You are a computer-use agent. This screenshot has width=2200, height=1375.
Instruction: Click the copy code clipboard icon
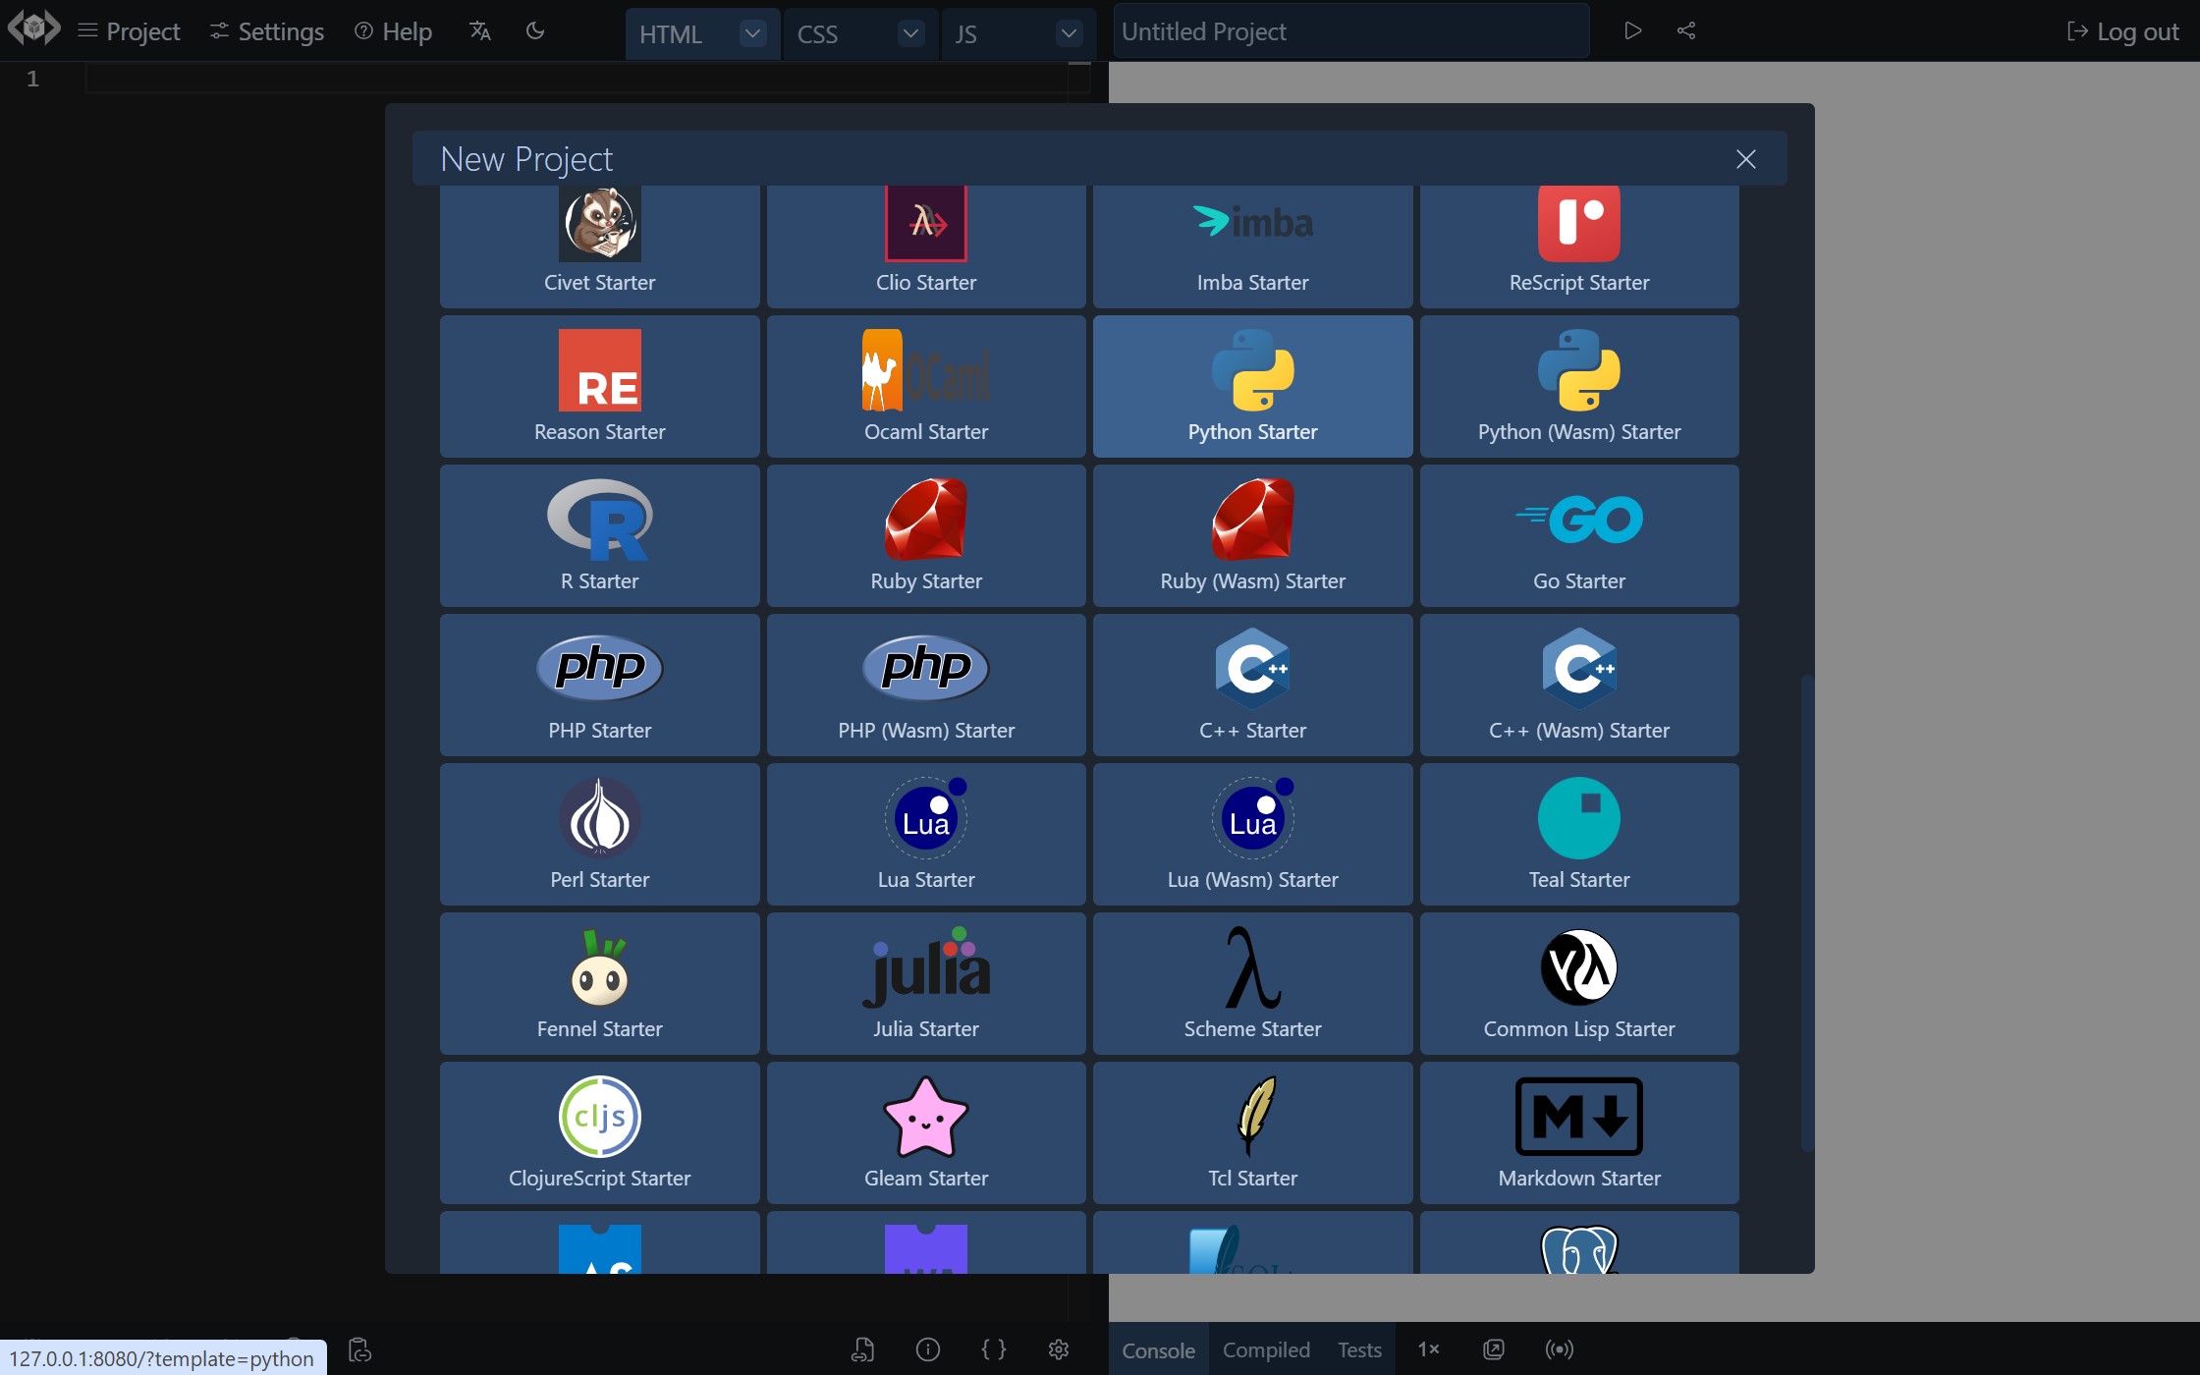click(360, 1349)
